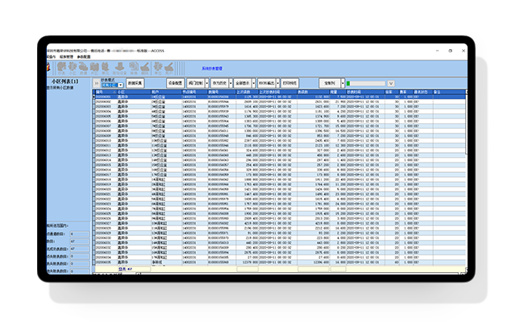Click the 用户 toolbar icon

(x=168, y=68)
